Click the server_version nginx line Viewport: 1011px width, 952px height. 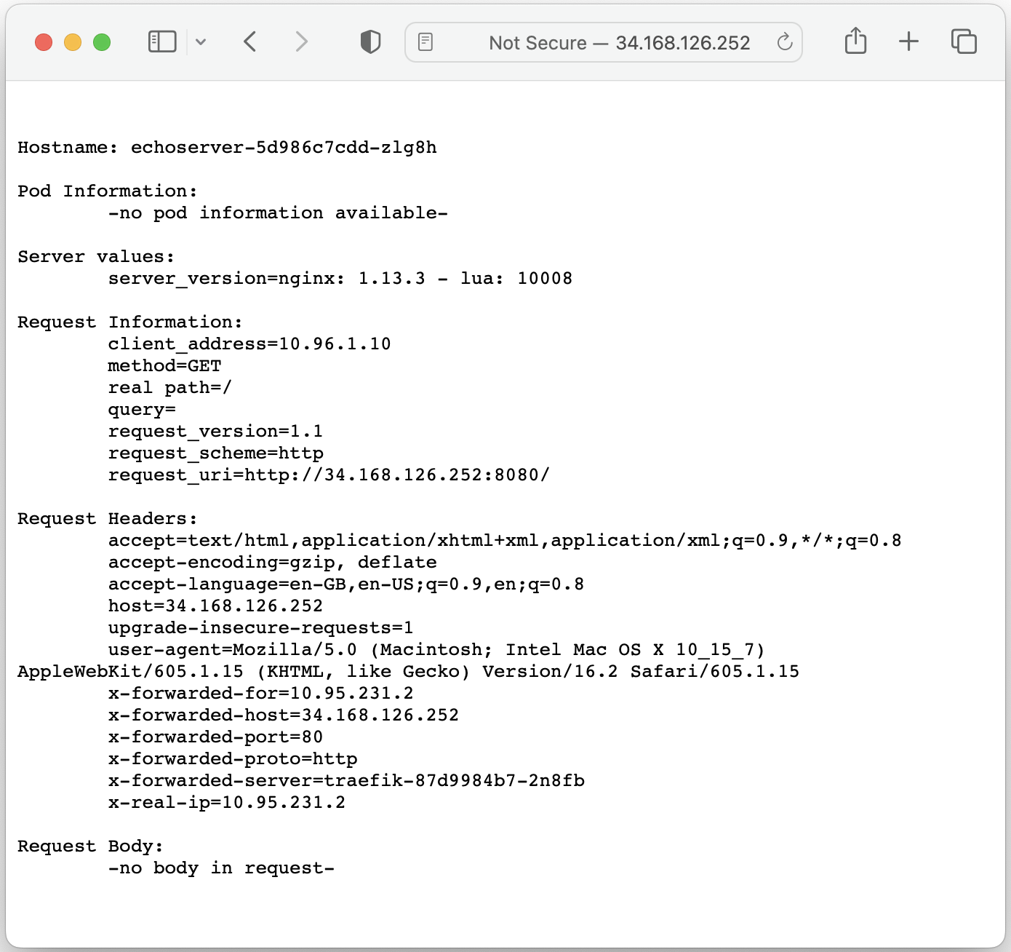340,279
